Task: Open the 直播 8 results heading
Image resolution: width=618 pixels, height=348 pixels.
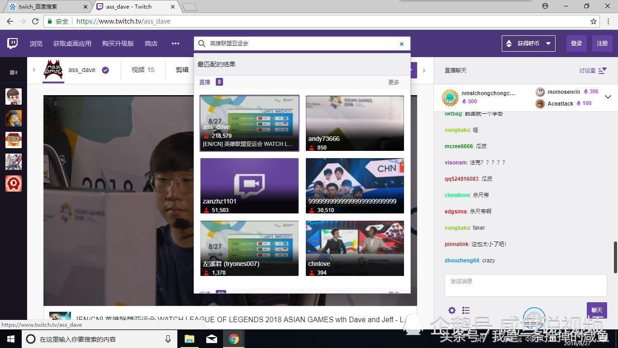Action: pos(211,82)
